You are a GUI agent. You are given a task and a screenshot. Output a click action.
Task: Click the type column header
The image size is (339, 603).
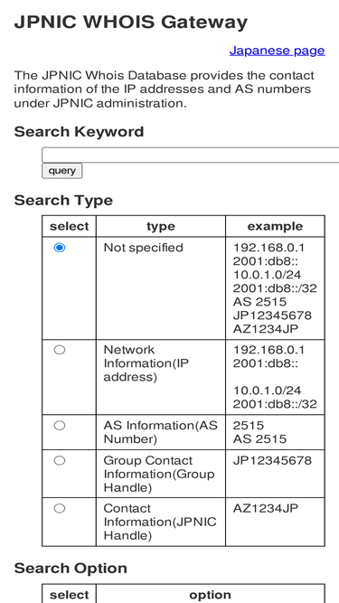tap(161, 226)
